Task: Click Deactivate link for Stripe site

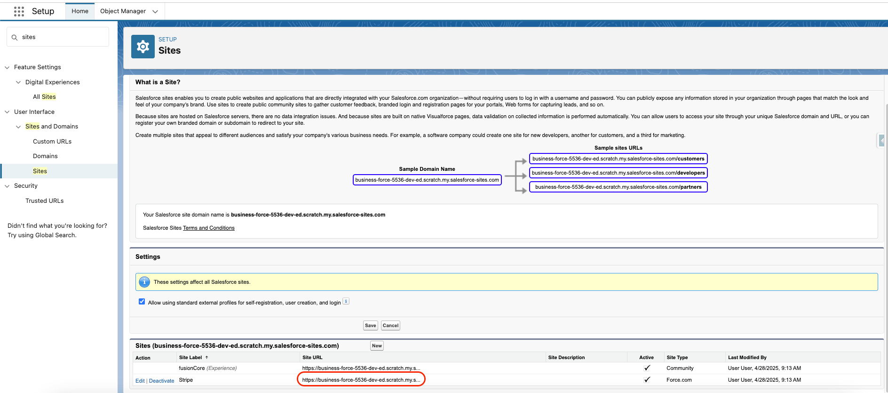Action: [x=161, y=381]
